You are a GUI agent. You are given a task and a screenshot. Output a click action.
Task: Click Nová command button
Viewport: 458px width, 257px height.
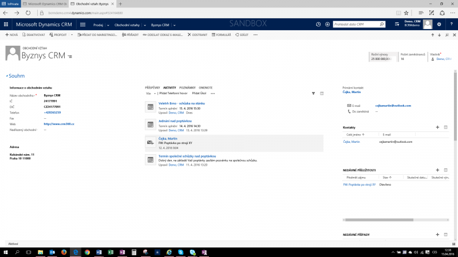click(11, 35)
